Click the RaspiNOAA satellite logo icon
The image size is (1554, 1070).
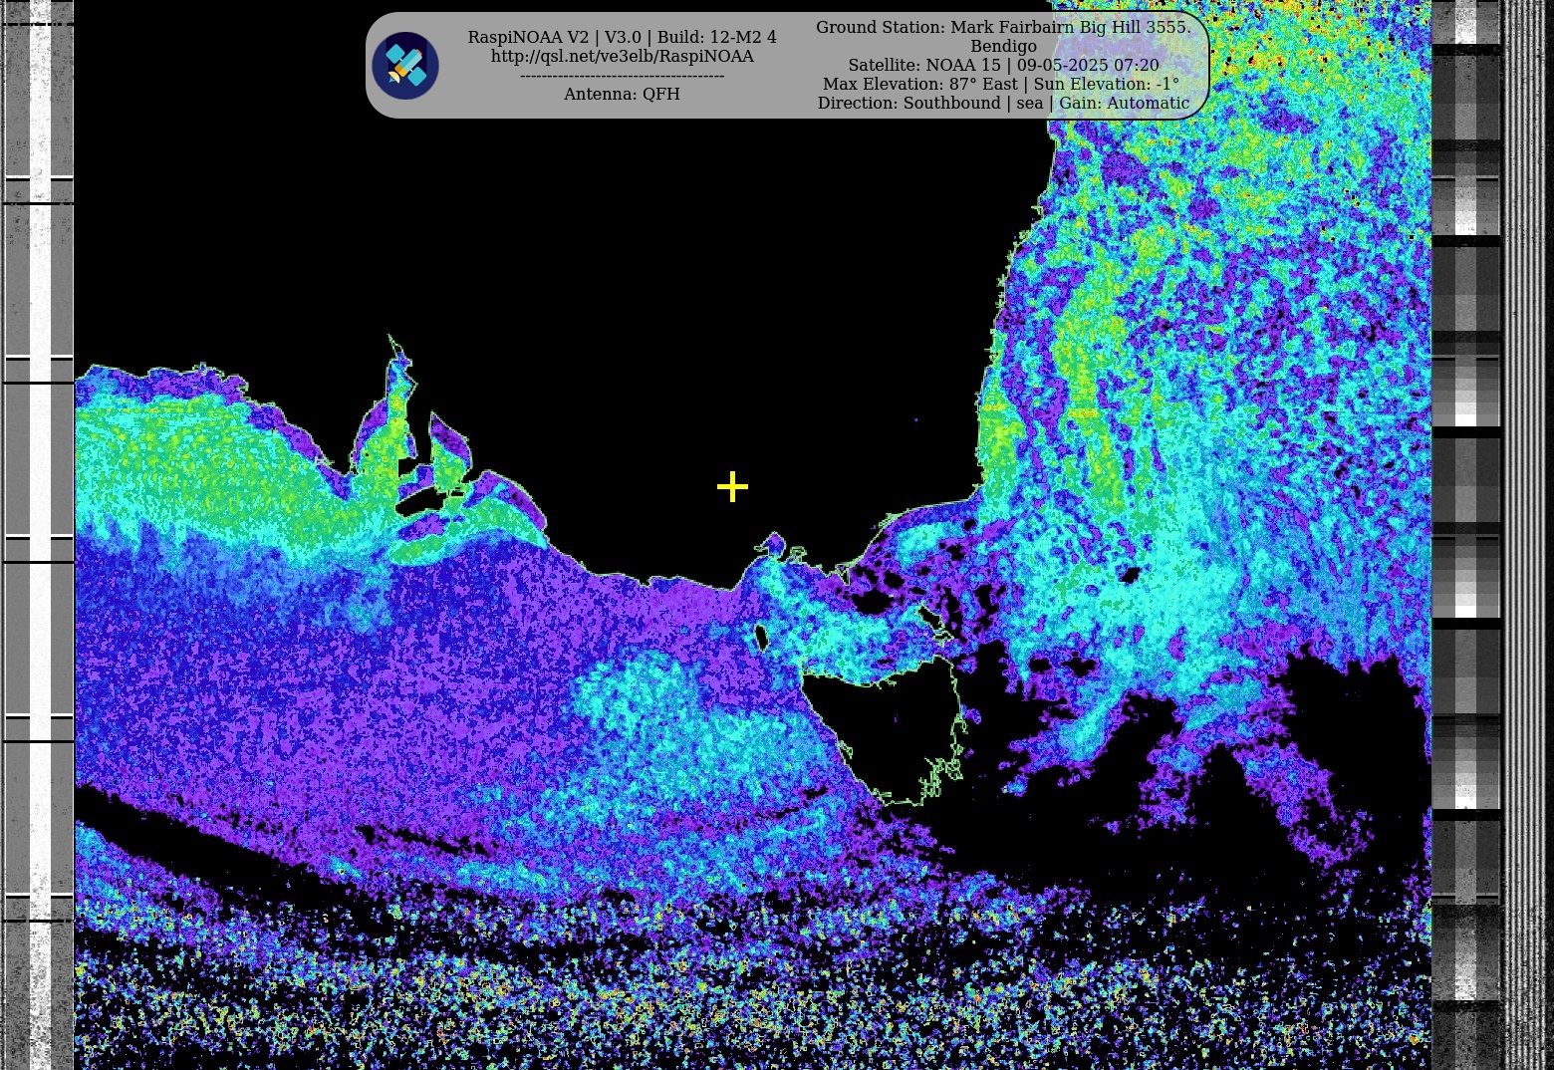pyautogui.click(x=405, y=66)
